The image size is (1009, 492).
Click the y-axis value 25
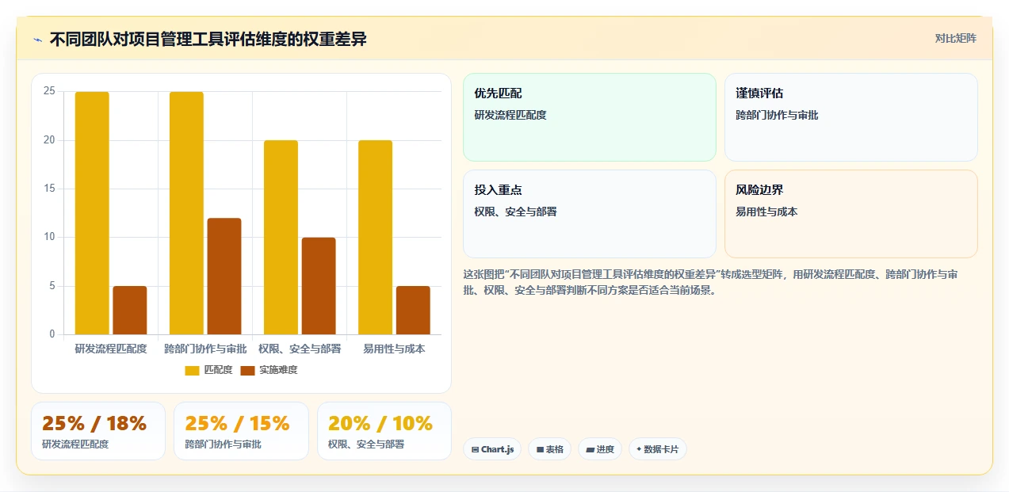49,91
